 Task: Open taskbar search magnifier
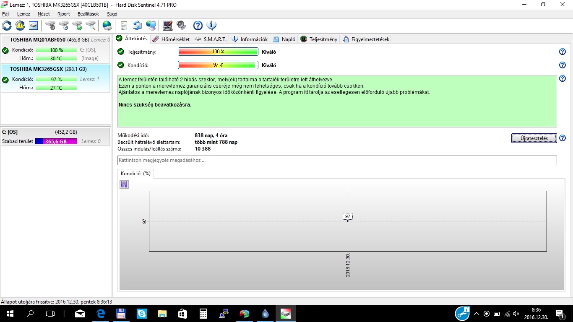(x=30, y=313)
